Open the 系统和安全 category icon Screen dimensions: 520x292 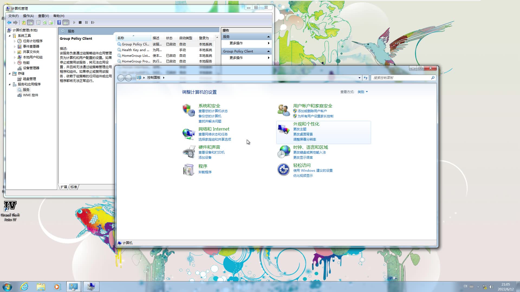pyautogui.click(x=188, y=110)
